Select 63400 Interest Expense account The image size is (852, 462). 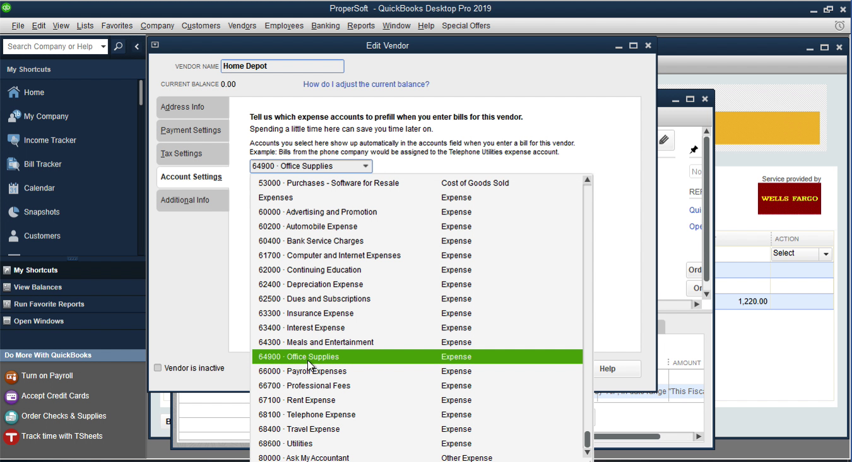tap(417, 328)
